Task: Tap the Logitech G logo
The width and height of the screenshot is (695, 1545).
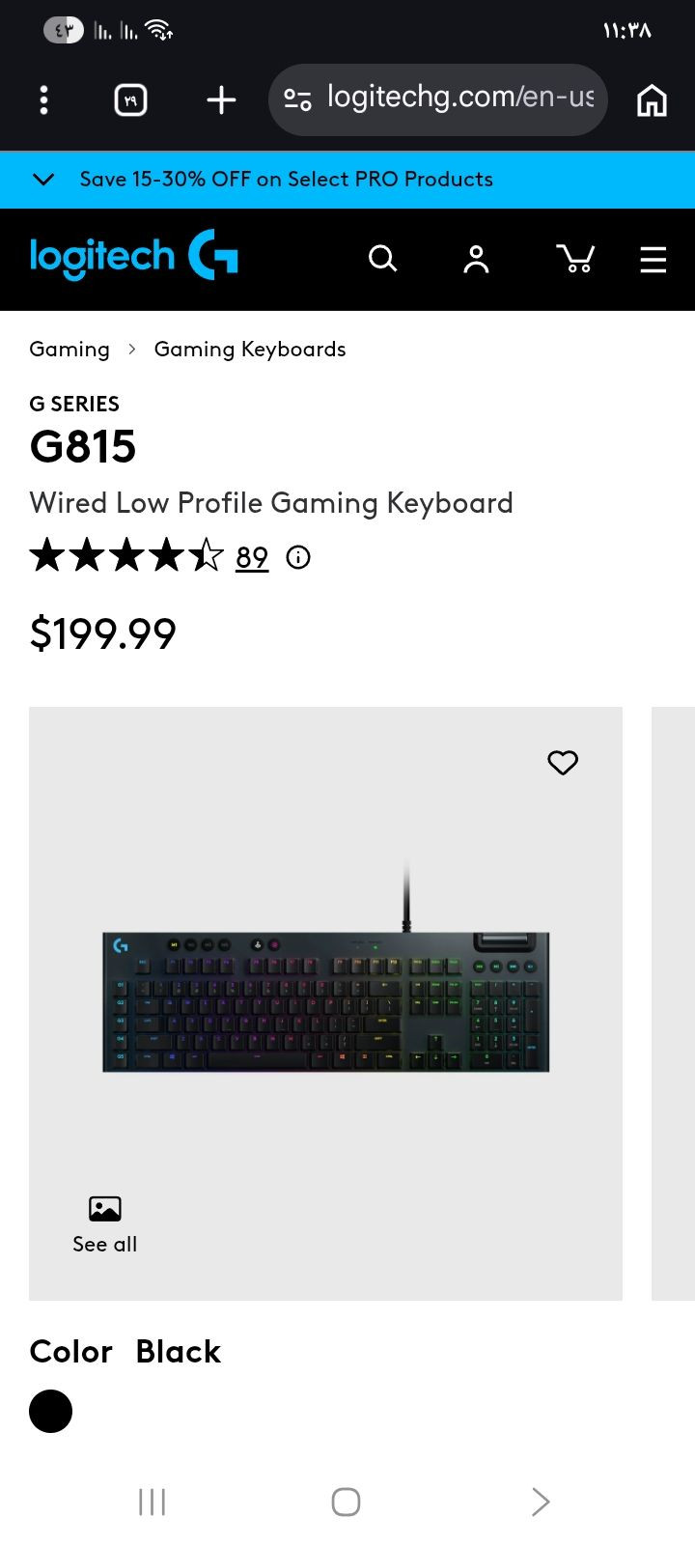Action: (134, 257)
